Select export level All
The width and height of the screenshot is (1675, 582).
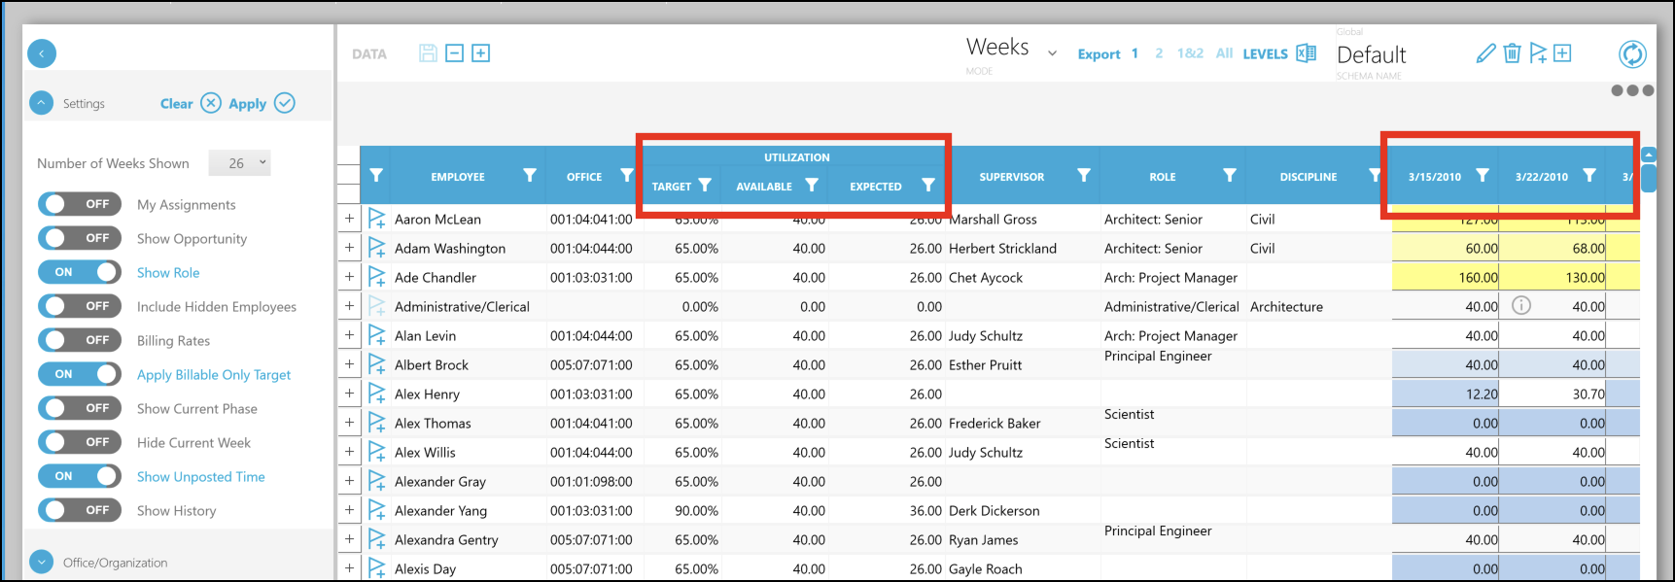tap(1224, 53)
